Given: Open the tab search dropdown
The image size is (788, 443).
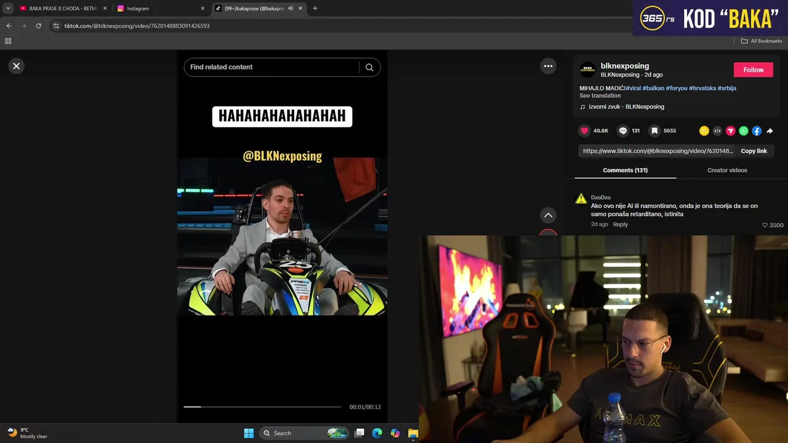Looking at the screenshot, I should [x=7, y=9].
